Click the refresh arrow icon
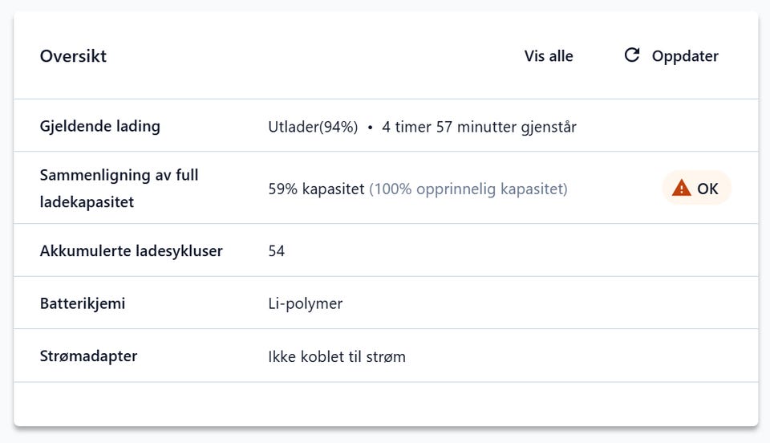770x443 pixels. pyautogui.click(x=632, y=55)
